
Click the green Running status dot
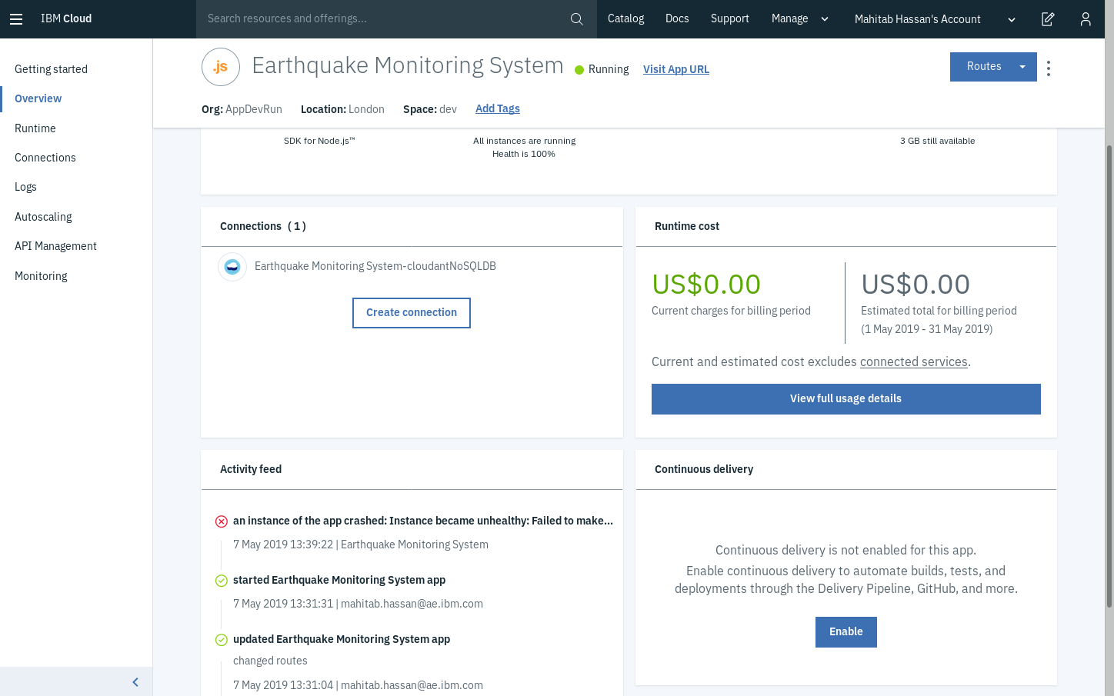(x=579, y=70)
